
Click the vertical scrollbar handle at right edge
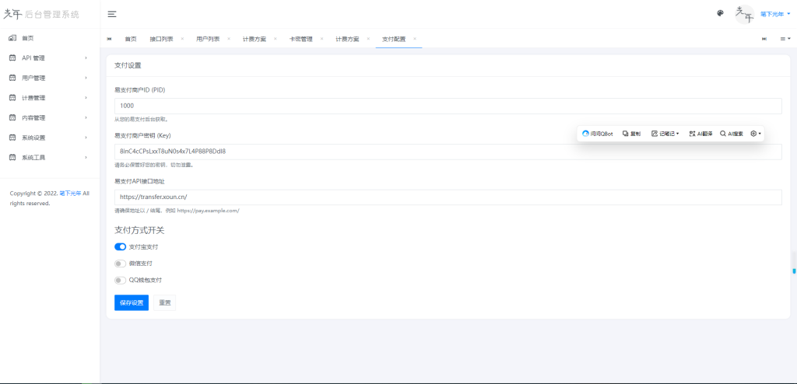click(x=794, y=271)
